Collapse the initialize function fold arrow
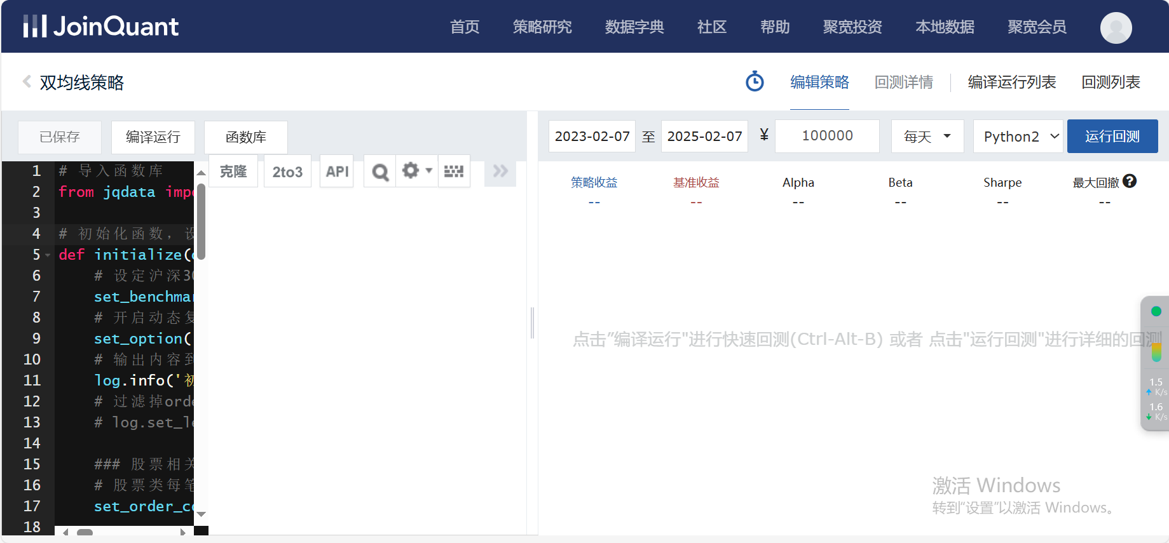The image size is (1169, 543). [48, 255]
